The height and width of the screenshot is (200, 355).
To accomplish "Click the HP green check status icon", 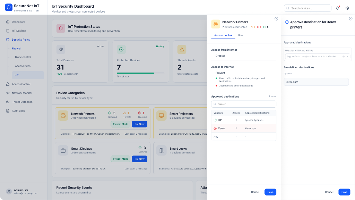I will (215, 120).
